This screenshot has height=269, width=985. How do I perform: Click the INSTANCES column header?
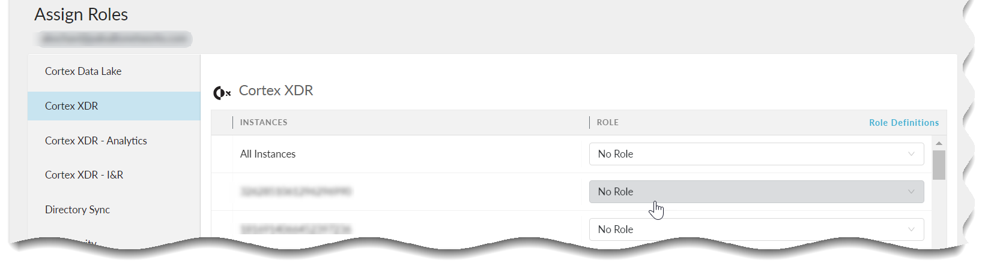pos(264,122)
